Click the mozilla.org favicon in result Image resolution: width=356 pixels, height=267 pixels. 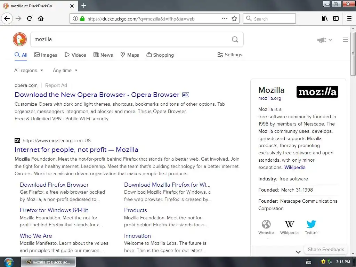[x=17, y=140]
